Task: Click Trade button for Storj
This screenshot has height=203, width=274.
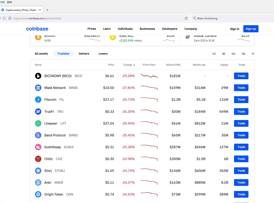Action: [241, 171]
